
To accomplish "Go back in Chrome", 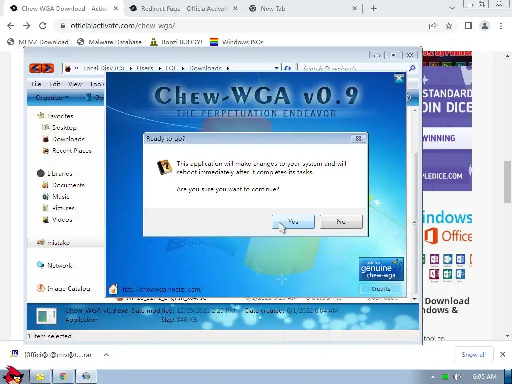I will (x=11, y=26).
